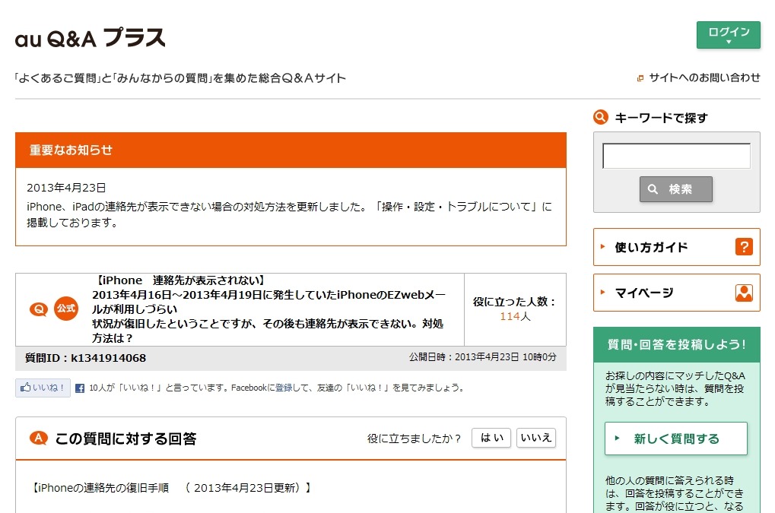775x513 pixels.
Task: Click the orange magnifier icon beside キーワードで探す
Action: [599, 117]
